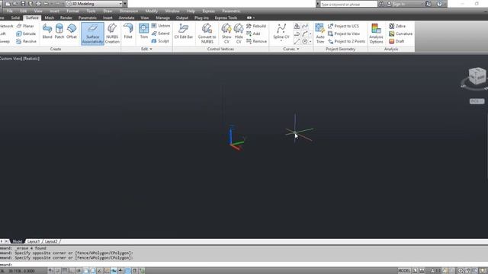
Task: Switch to the Layout1 tab
Action: (x=34, y=241)
